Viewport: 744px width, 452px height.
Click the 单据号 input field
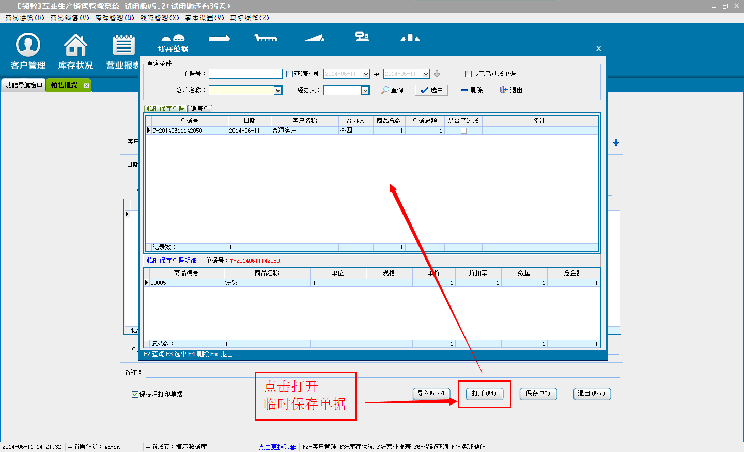click(x=245, y=74)
